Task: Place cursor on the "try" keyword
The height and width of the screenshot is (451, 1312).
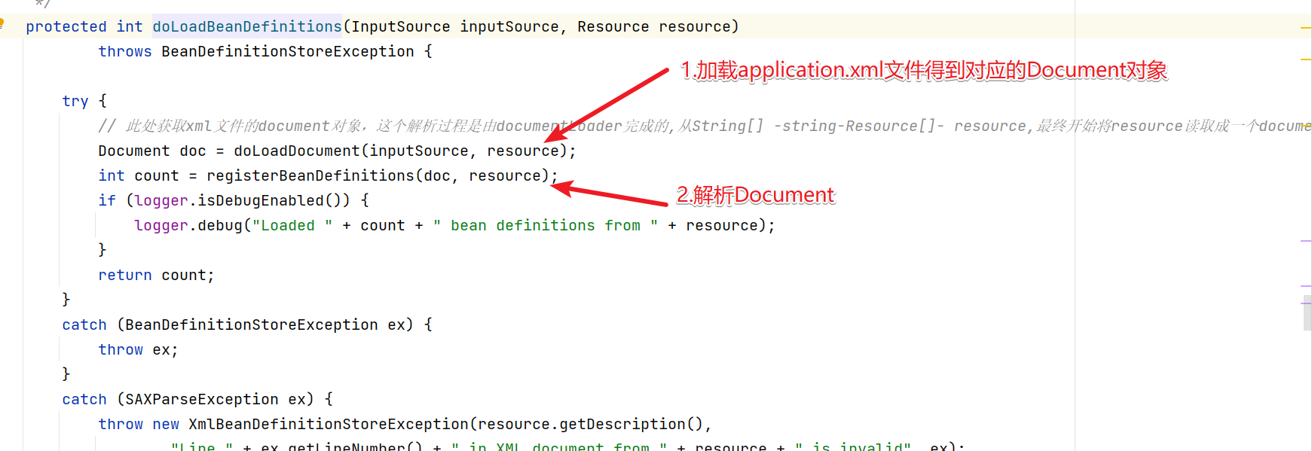Action: (75, 101)
